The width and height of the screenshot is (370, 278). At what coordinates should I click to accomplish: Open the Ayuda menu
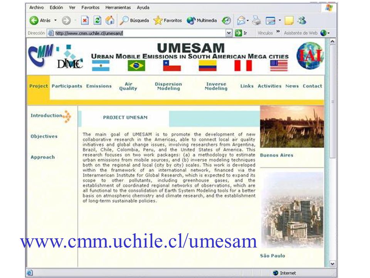point(143,8)
